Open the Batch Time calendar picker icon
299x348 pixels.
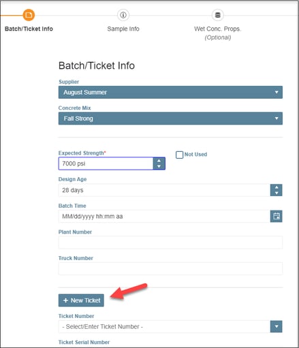point(277,216)
